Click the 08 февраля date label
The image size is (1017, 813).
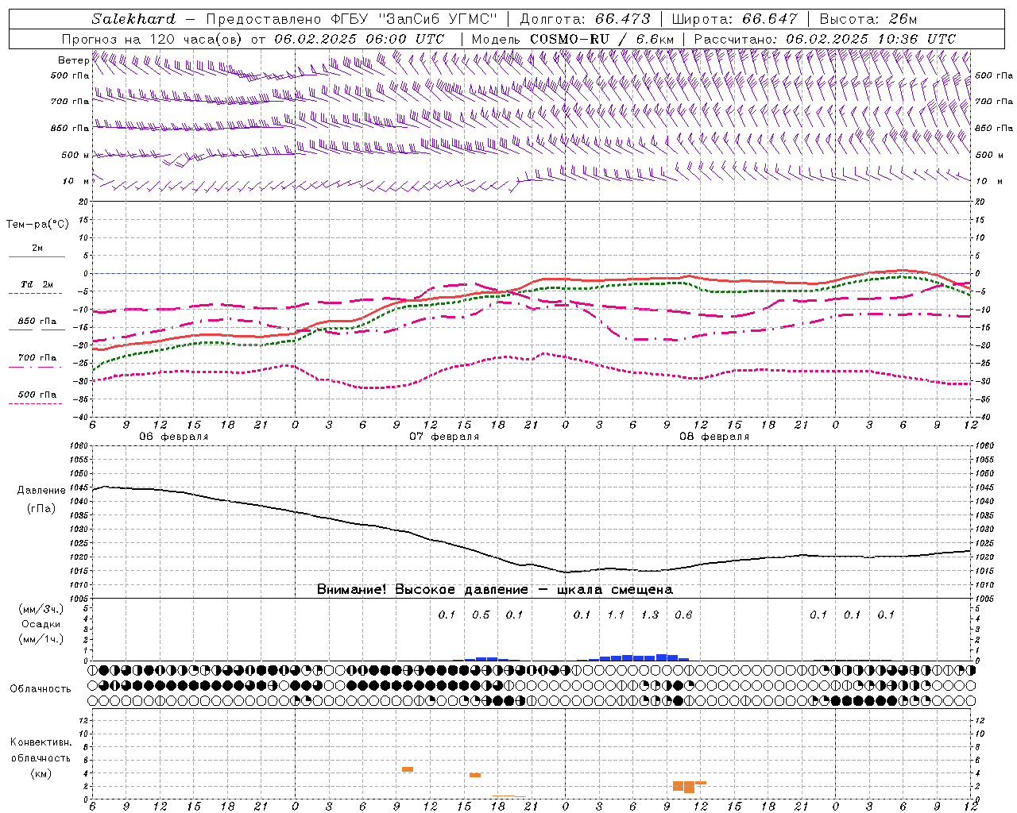click(x=714, y=437)
